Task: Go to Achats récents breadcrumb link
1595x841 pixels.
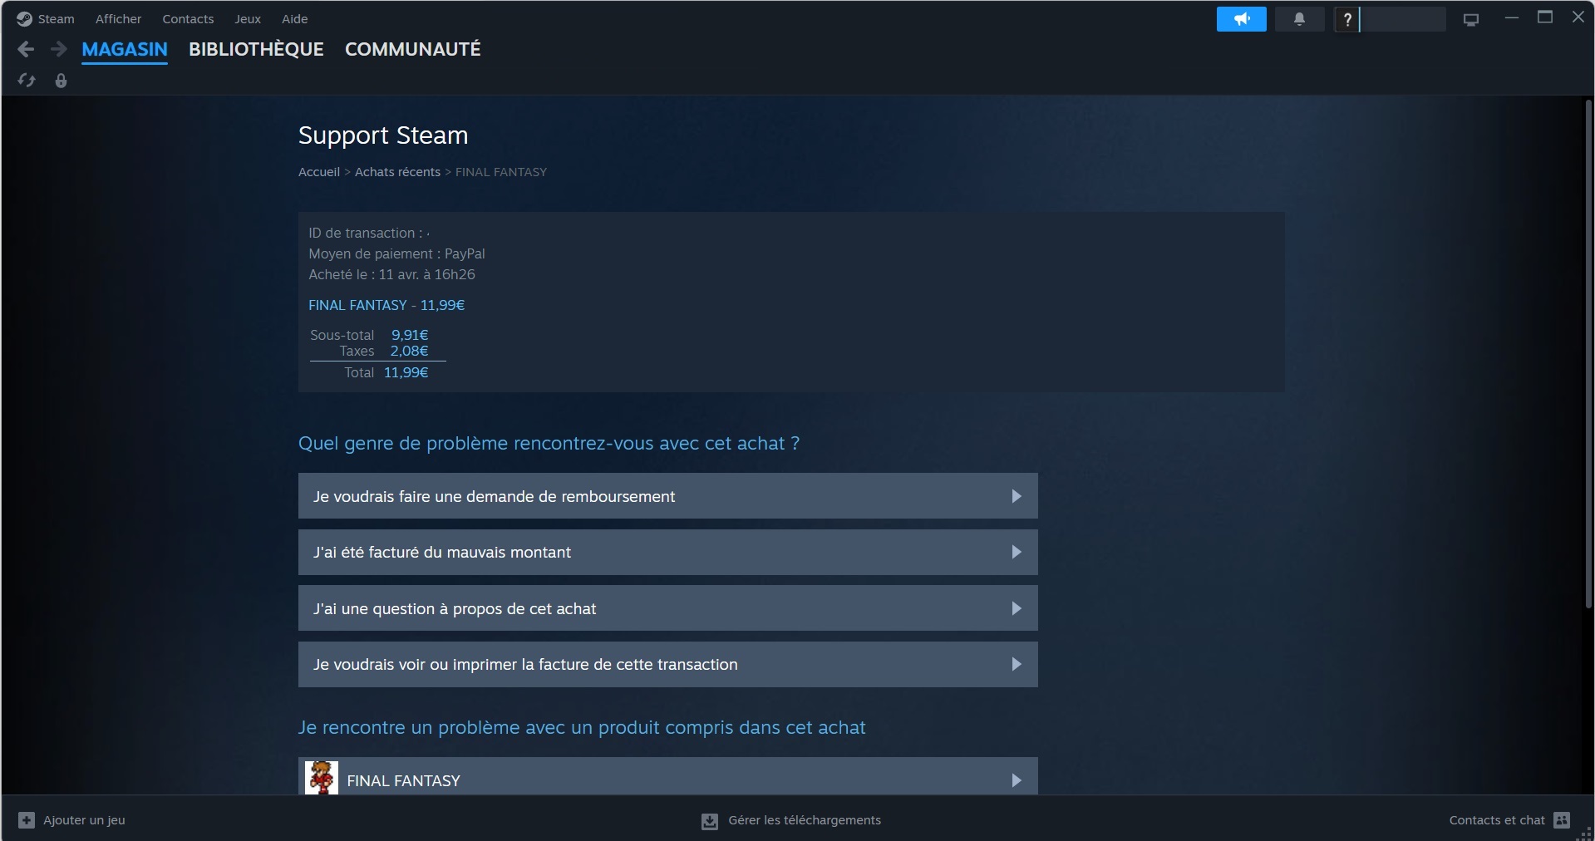Action: (x=397, y=172)
